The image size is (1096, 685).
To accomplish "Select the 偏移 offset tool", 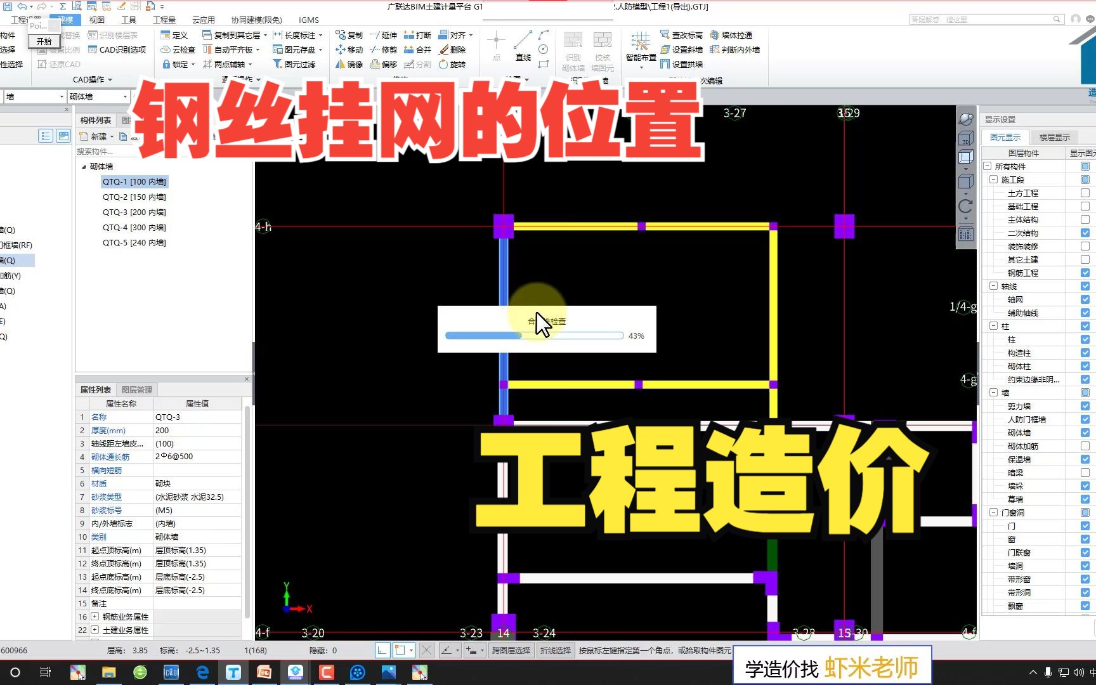I will [383, 64].
